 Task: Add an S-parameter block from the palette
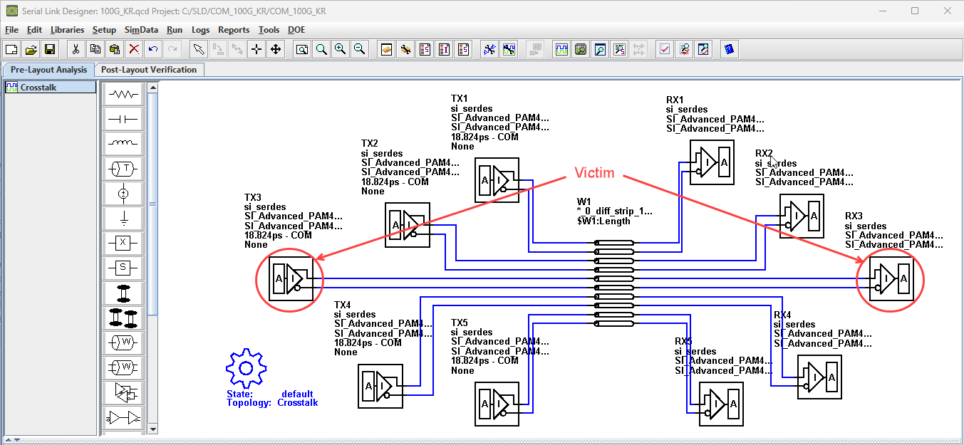click(x=123, y=268)
